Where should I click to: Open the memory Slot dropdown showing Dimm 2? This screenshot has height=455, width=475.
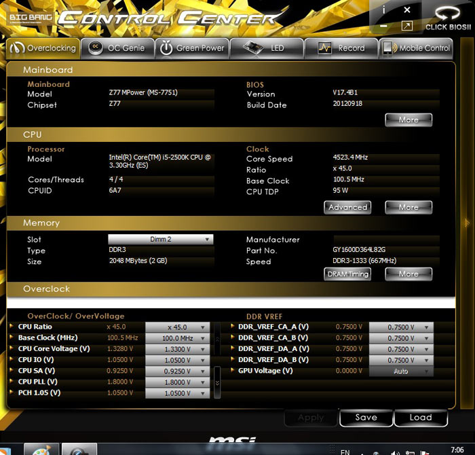tap(161, 240)
